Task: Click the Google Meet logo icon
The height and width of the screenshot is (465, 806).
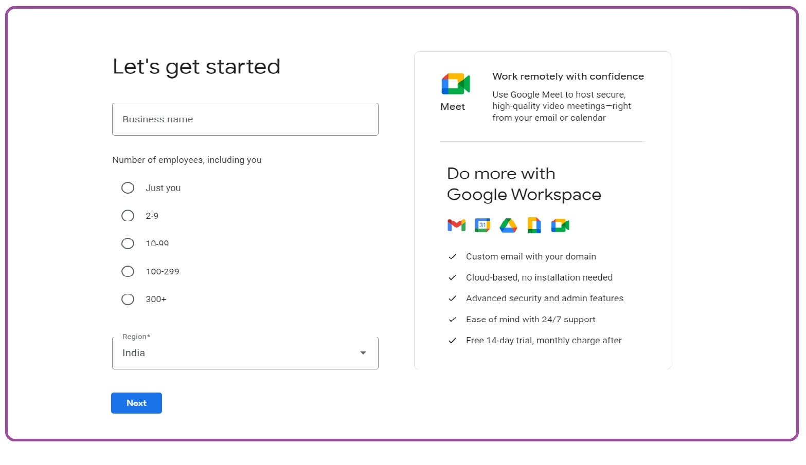Action: pyautogui.click(x=456, y=84)
